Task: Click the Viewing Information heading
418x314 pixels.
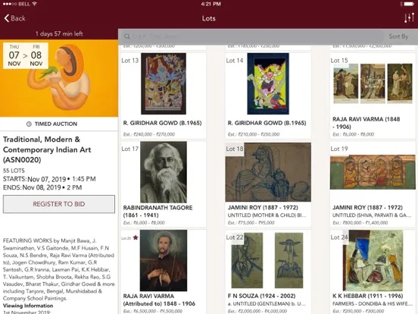Action: [28, 306]
